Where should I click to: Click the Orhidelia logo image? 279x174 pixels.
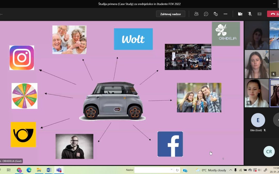click(x=226, y=34)
